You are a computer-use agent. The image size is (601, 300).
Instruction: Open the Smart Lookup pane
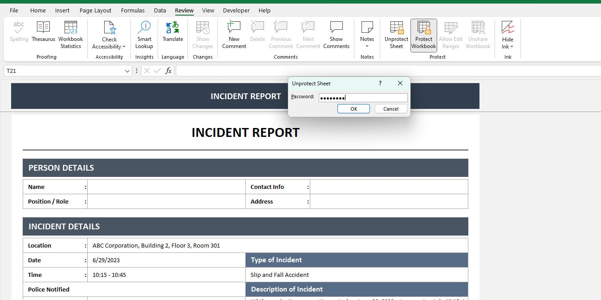144,33
